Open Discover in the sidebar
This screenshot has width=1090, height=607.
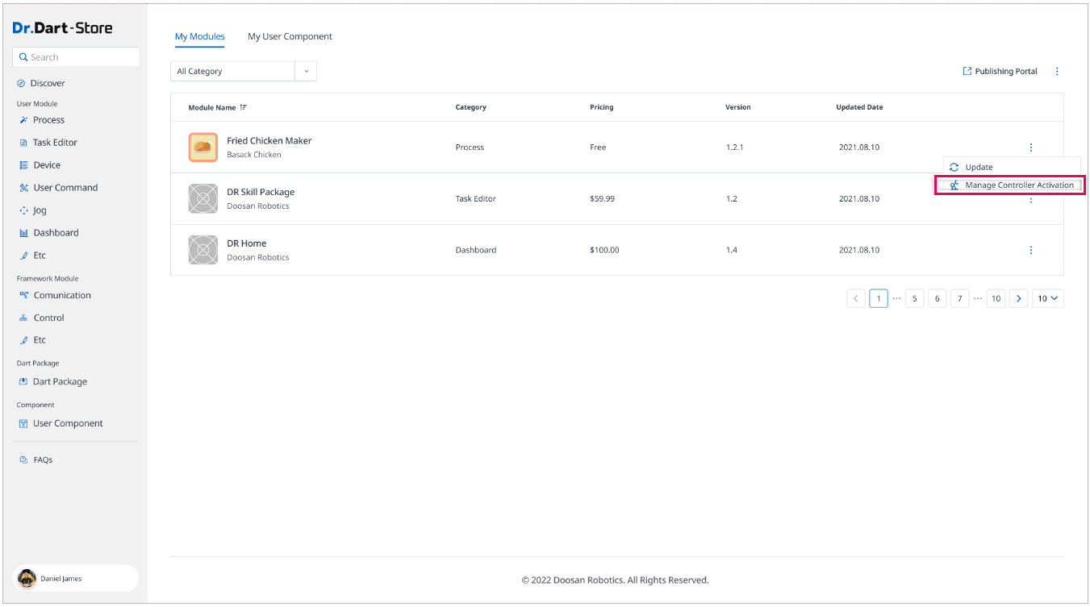(48, 83)
